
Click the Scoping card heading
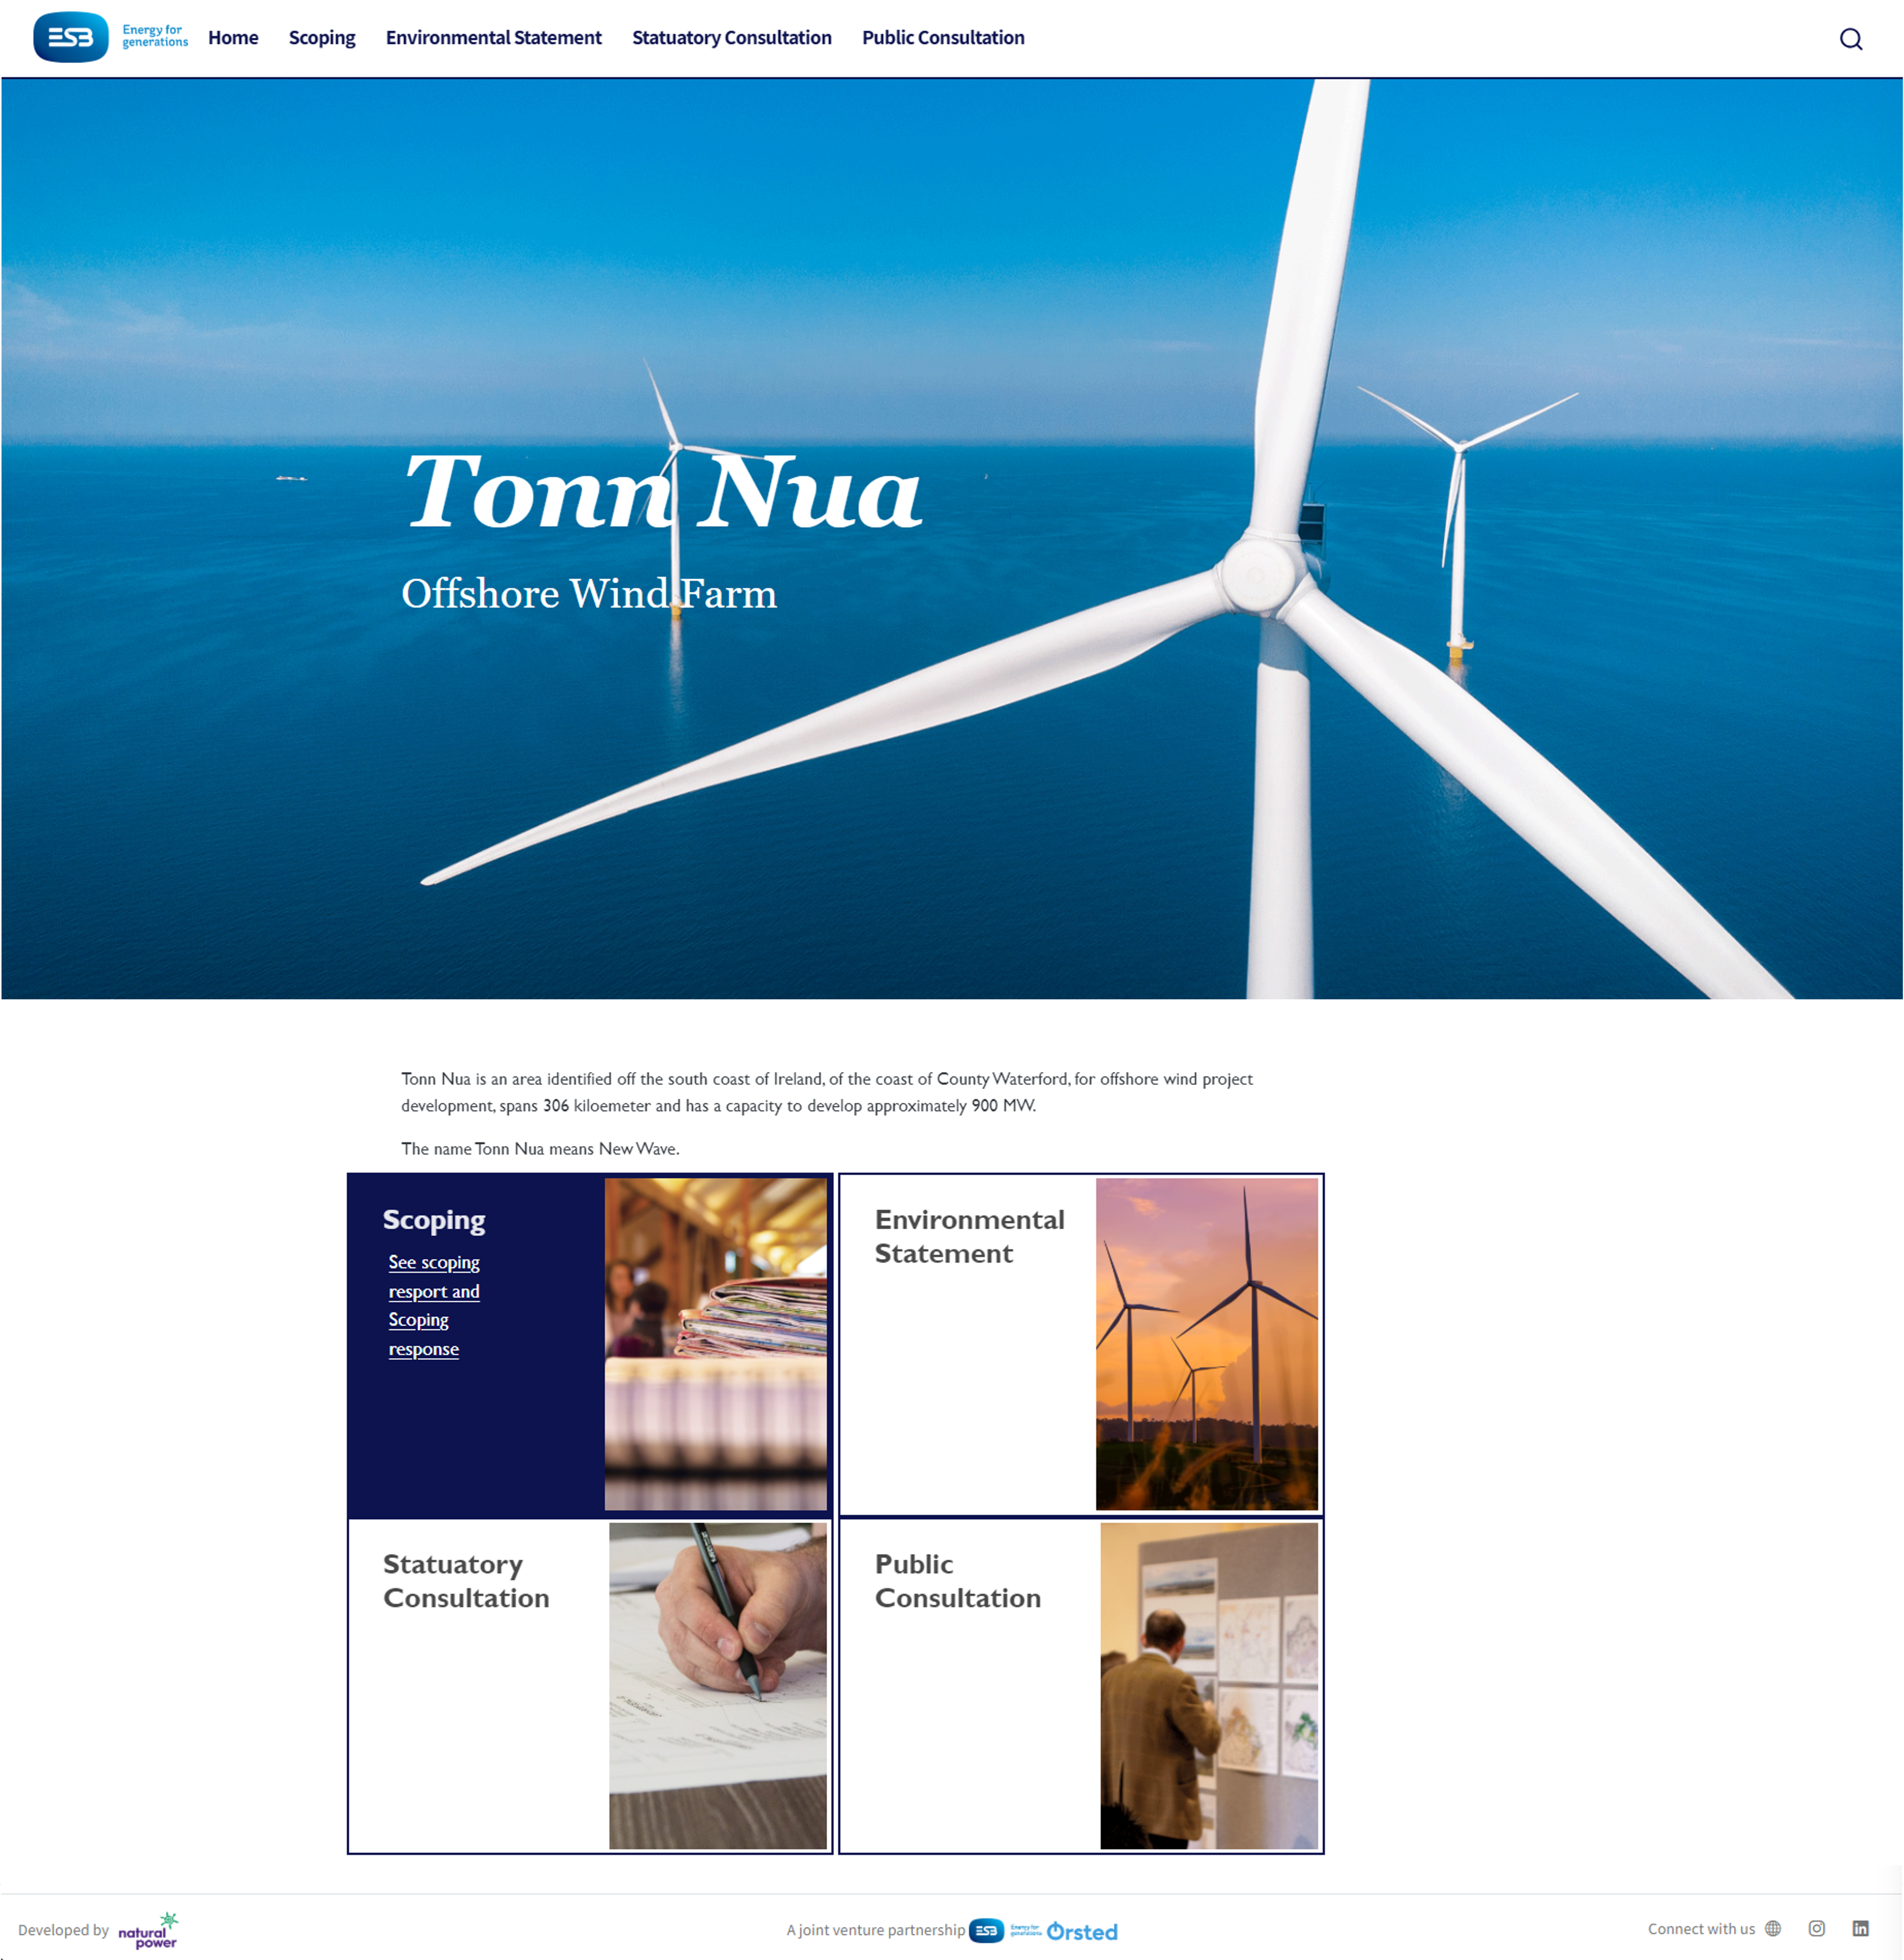point(433,1219)
